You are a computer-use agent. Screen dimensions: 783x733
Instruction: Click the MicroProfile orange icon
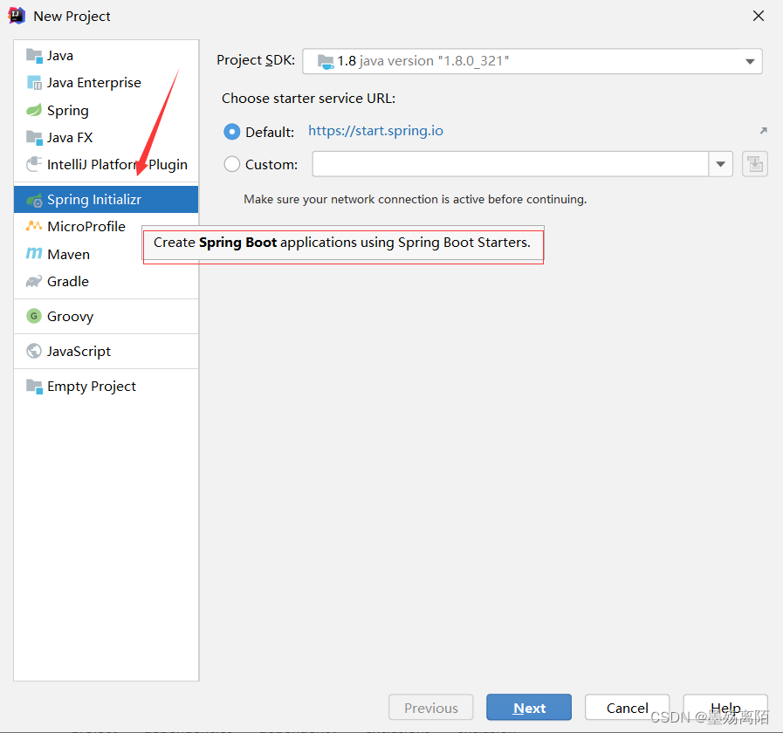point(34,226)
